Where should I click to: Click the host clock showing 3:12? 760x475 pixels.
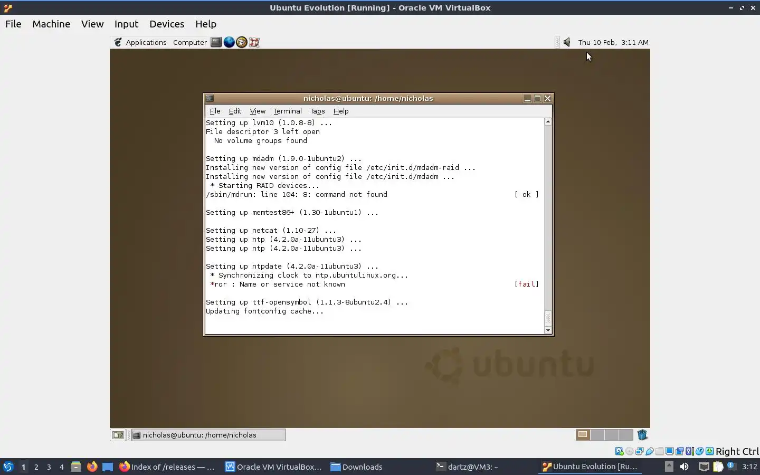pos(749,467)
